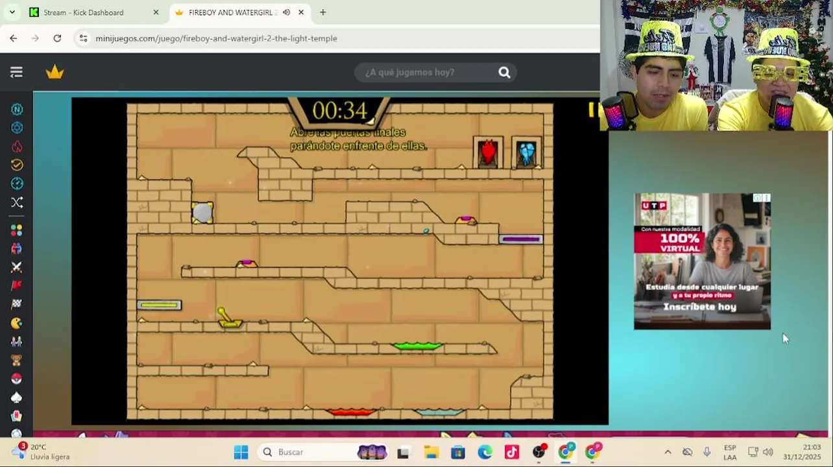The image size is (833, 467).
Task: Open File Explorer from the taskbar
Action: (x=431, y=452)
